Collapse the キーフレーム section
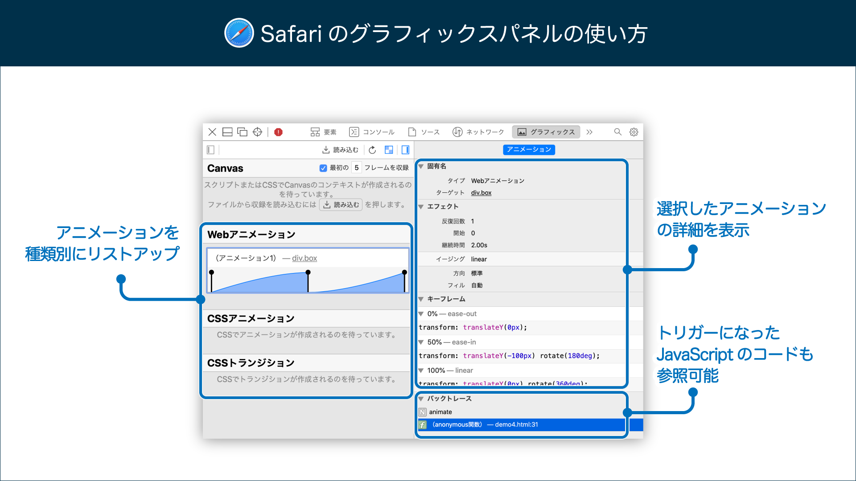The height and width of the screenshot is (481, 856). pyautogui.click(x=421, y=299)
